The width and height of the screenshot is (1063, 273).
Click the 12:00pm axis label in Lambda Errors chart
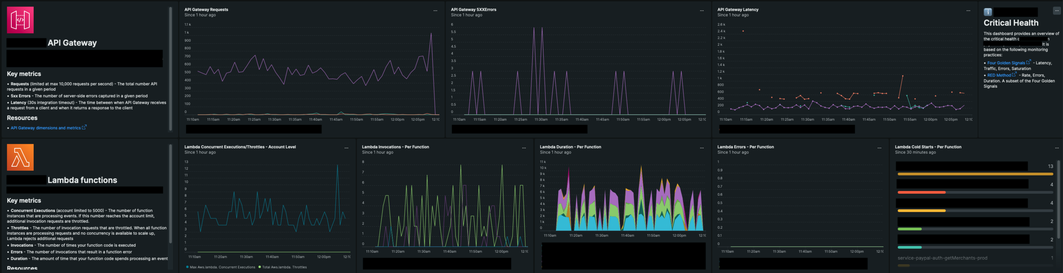857,251
